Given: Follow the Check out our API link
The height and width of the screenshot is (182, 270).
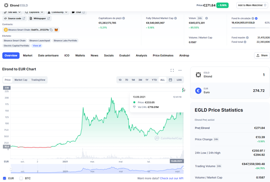Looking at the screenshot, I should 171,178.
